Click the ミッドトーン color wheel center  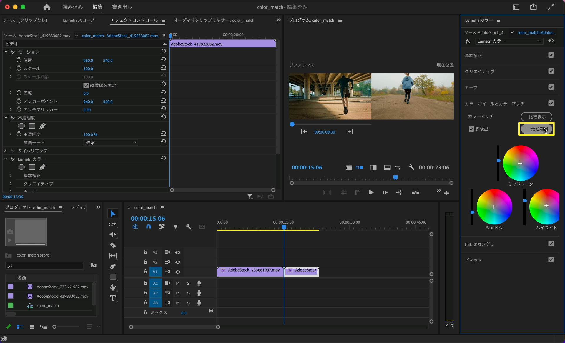tap(520, 164)
